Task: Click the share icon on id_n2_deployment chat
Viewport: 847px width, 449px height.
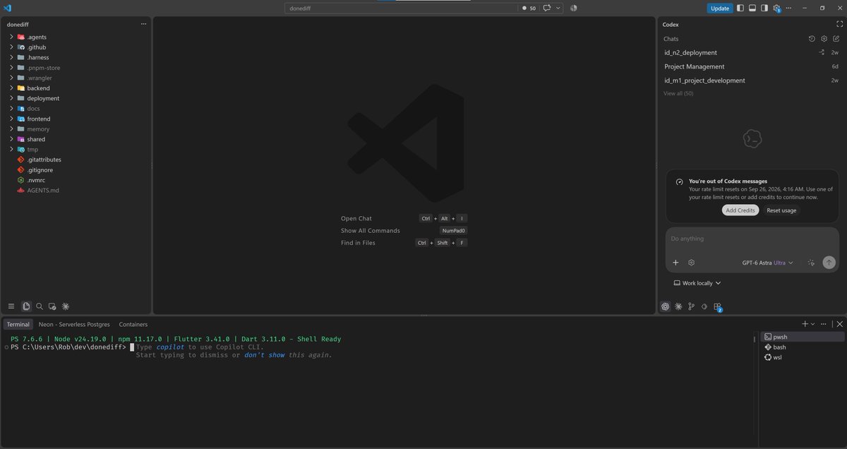Action: coord(822,52)
